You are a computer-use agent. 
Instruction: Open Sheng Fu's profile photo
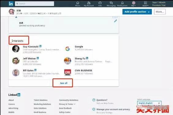(68, 61)
